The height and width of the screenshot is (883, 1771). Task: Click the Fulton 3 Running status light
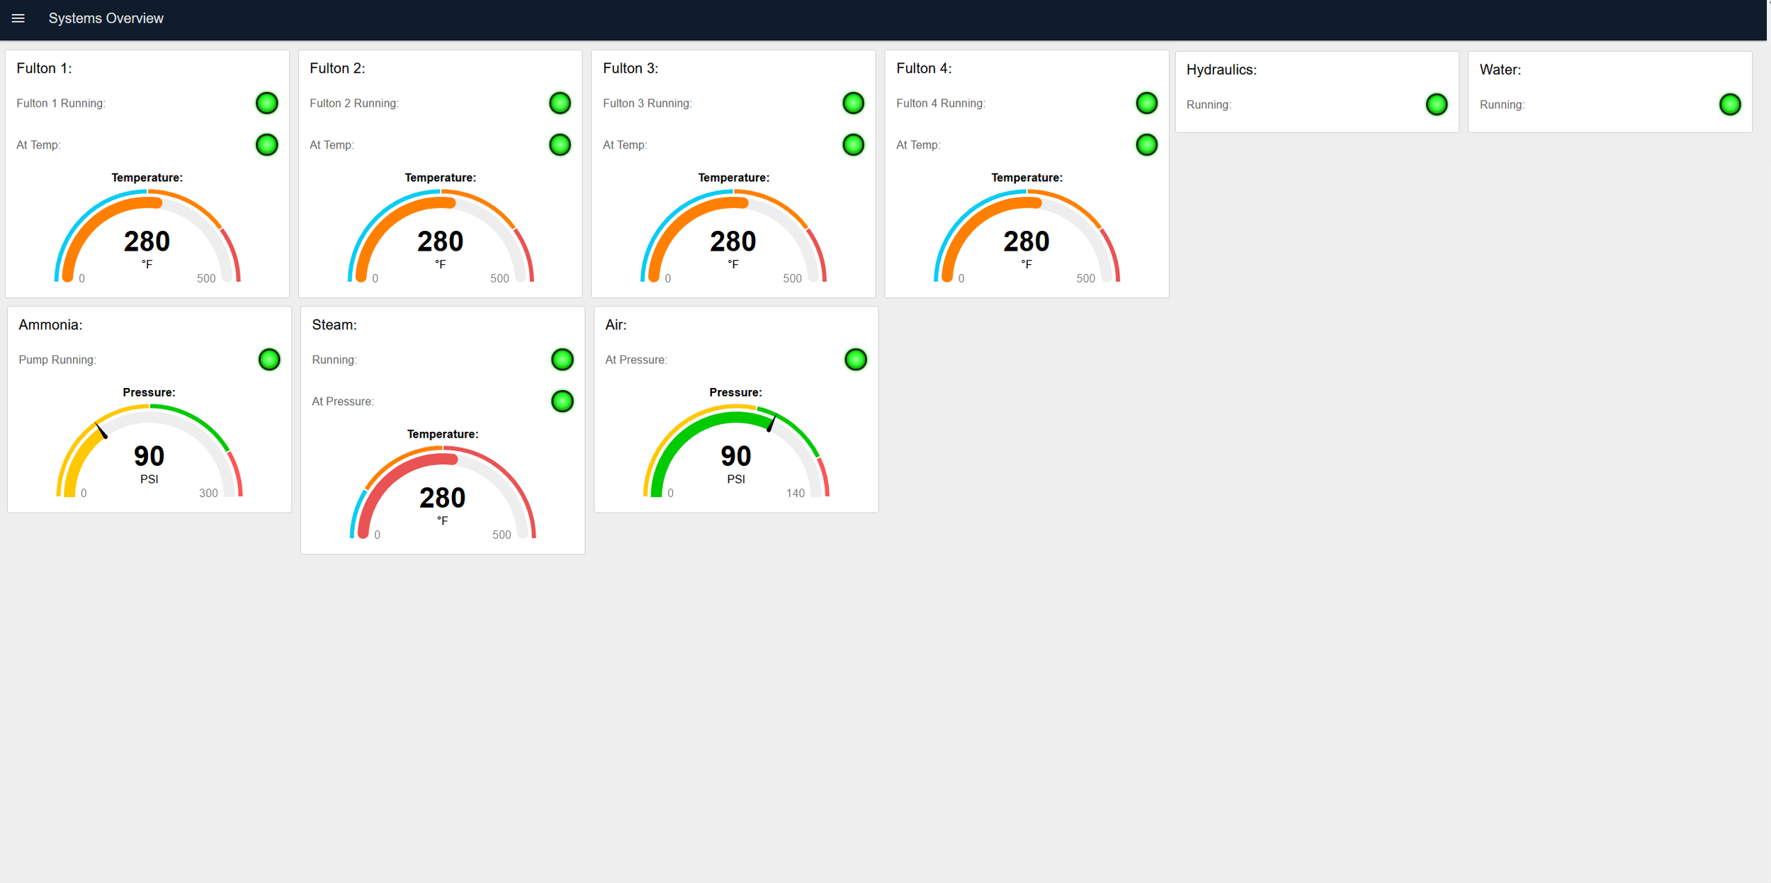coord(854,103)
